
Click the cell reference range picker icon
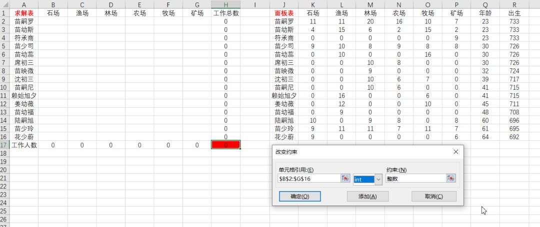(x=345, y=178)
